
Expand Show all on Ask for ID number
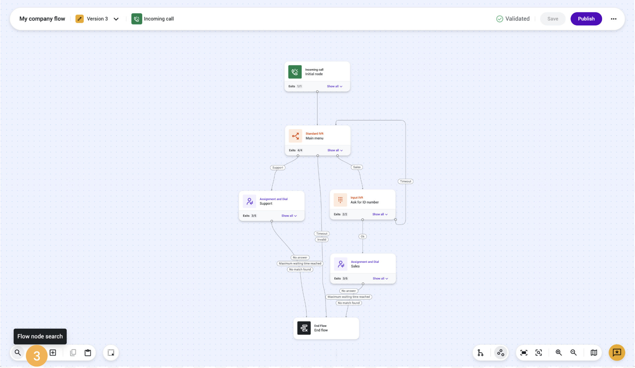[x=380, y=214]
